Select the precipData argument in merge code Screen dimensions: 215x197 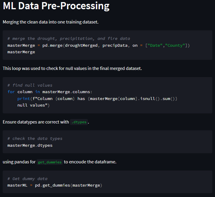115,45
